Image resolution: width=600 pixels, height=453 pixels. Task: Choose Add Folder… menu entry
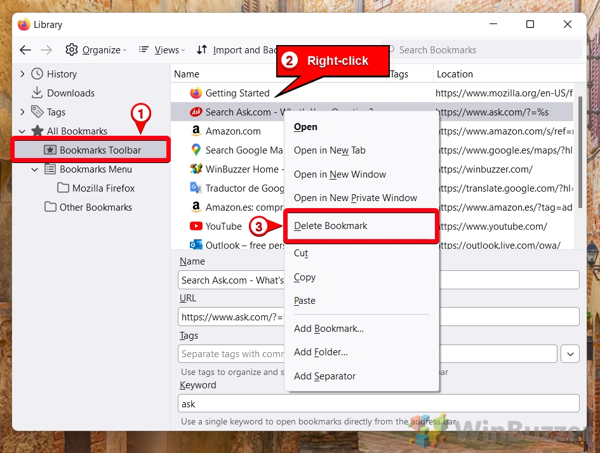coord(362,352)
